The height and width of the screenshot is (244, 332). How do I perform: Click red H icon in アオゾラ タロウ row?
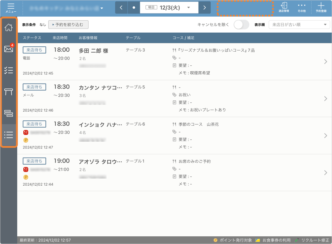(x=26, y=170)
